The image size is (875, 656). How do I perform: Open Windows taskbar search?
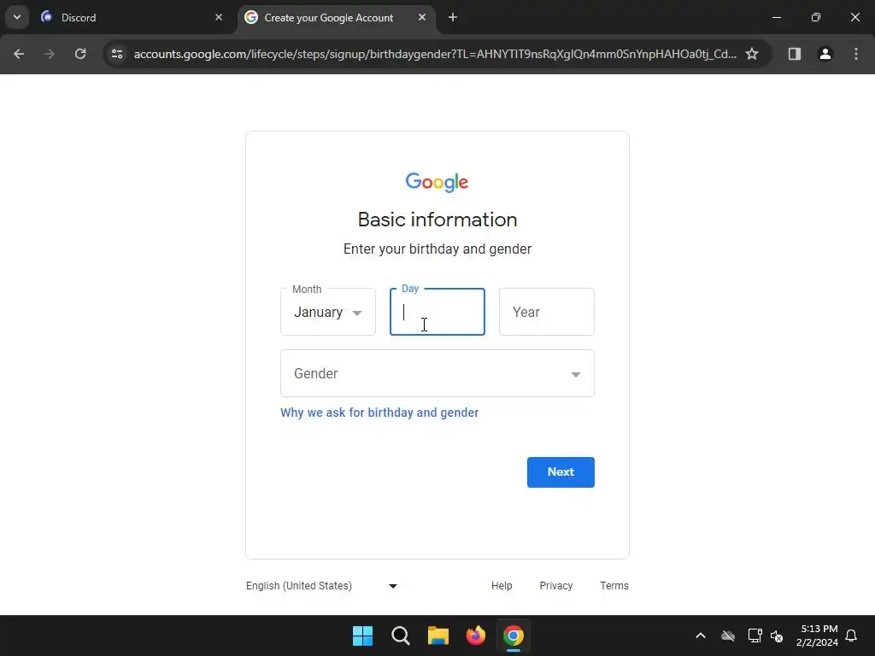(400, 635)
